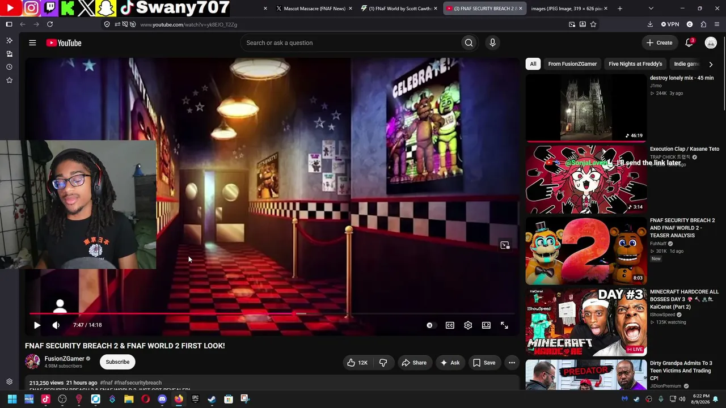Select the All filter chip
The width and height of the screenshot is (726, 408).
(533, 64)
